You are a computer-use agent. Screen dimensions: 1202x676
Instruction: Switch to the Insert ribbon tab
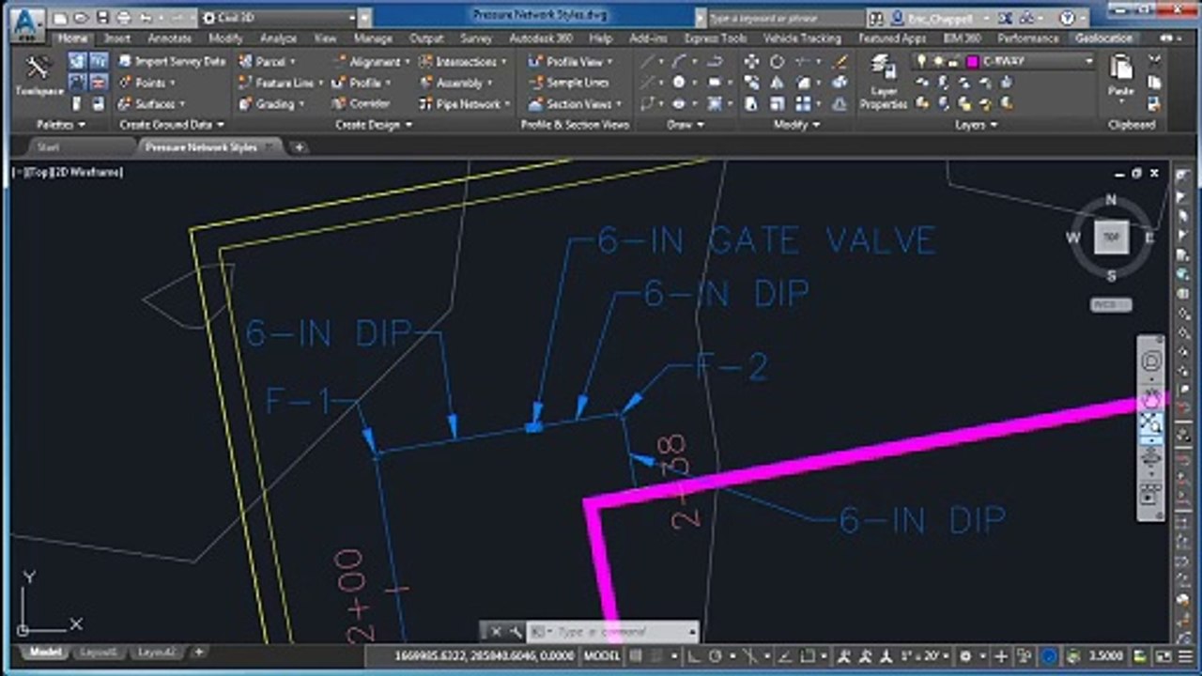[x=117, y=38]
